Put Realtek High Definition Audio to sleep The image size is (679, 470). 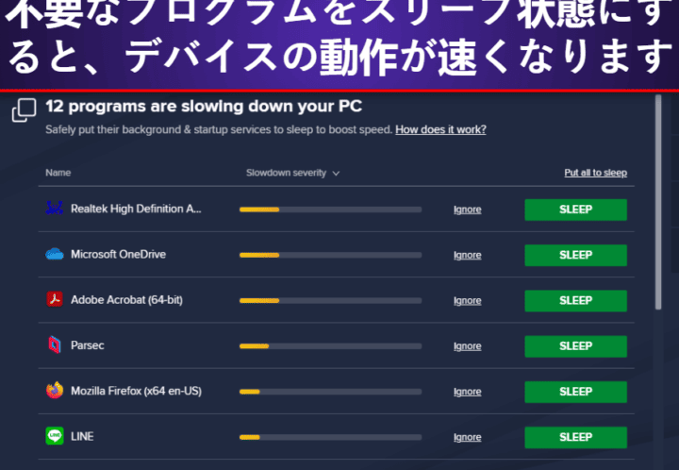(575, 210)
